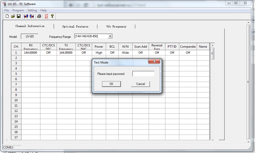Viewport: 255px width, 153px height.
Task: Click the UV-B5 application icon in title bar
Action: [x=5, y=4]
